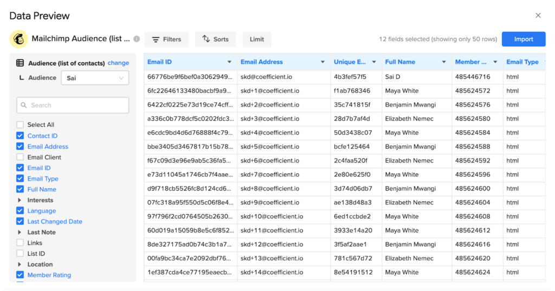Expand the Interests group

pos(20,200)
